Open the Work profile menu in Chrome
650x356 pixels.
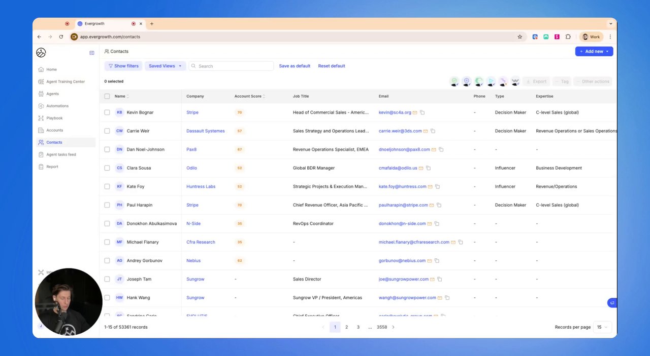tap(592, 37)
